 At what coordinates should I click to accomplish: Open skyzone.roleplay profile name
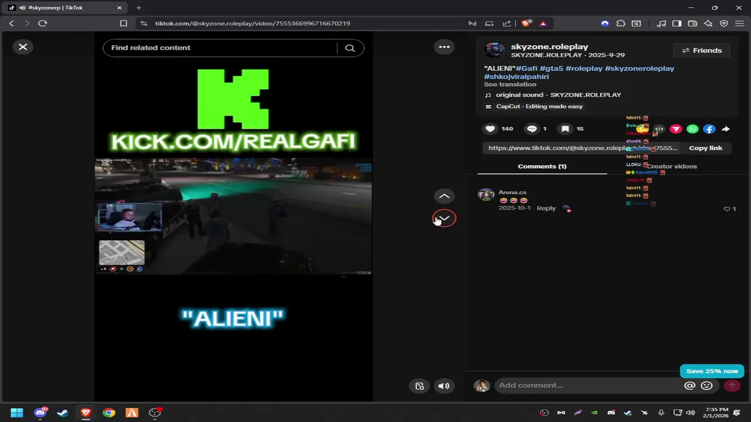tap(549, 47)
